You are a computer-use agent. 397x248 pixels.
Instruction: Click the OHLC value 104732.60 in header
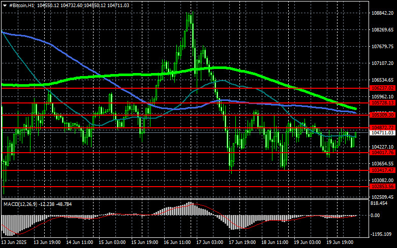click(71, 5)
